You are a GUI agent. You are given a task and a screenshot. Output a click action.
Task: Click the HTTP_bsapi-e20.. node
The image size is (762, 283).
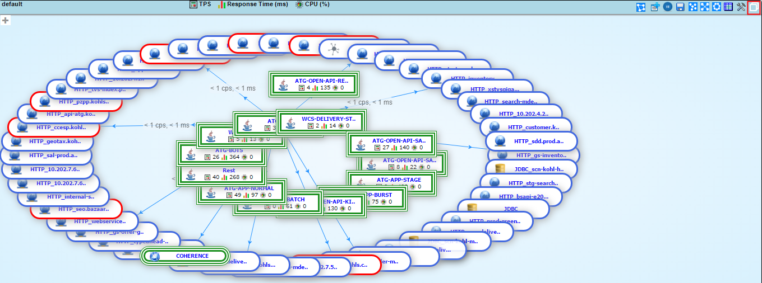(516, 196)
